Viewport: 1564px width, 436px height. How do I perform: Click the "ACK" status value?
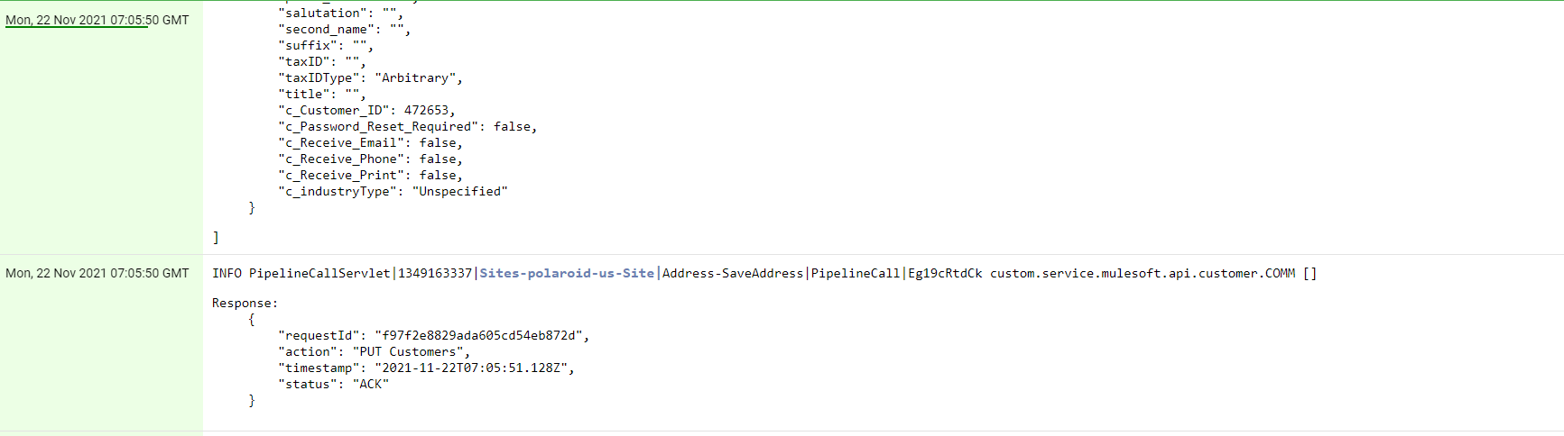(371, 384)
